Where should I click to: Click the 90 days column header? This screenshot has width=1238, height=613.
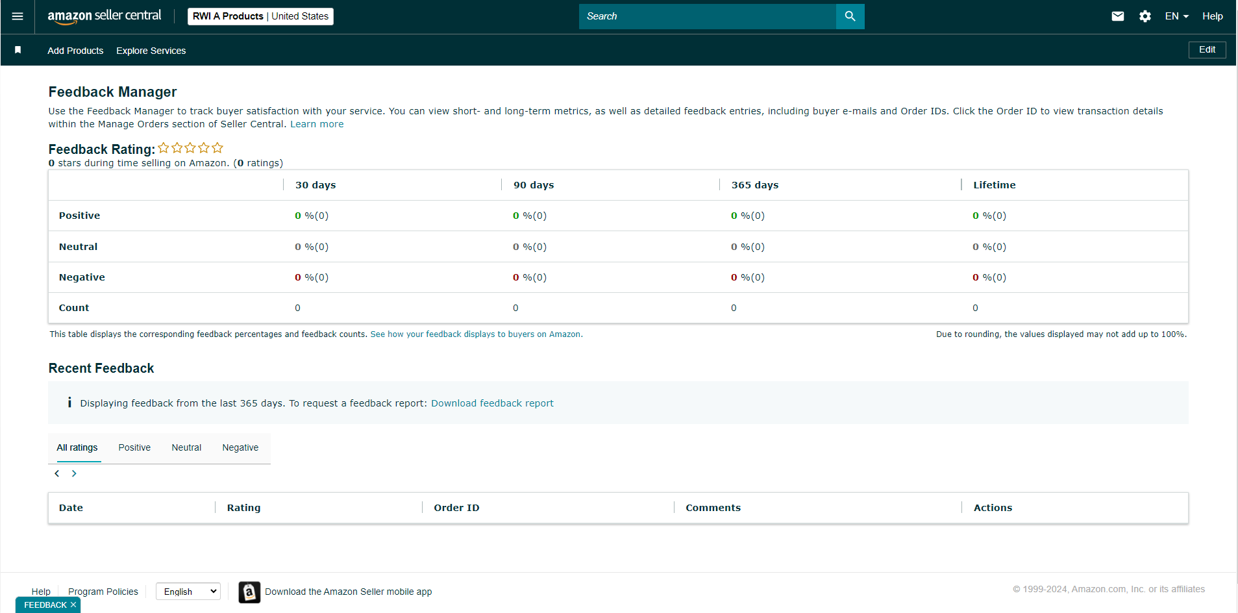click(x=534, y=185)
